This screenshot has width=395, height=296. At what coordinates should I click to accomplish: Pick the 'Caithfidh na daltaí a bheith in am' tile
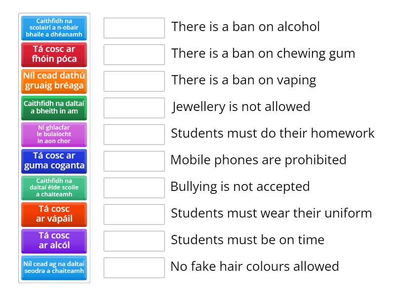coord(54,108)
